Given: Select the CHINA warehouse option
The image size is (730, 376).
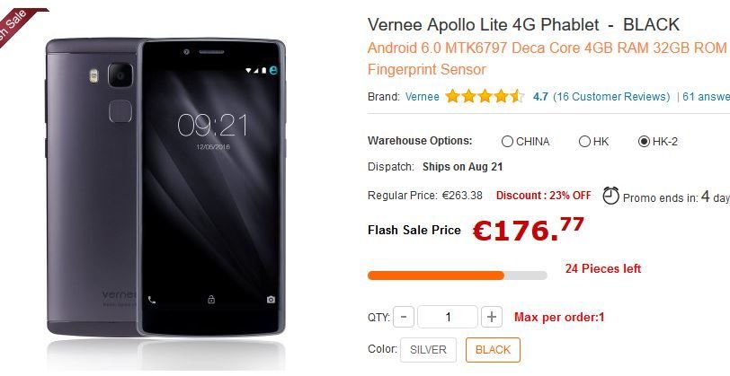Looking at the screenshot, I should pyautogui.click(x=526, y=142).
